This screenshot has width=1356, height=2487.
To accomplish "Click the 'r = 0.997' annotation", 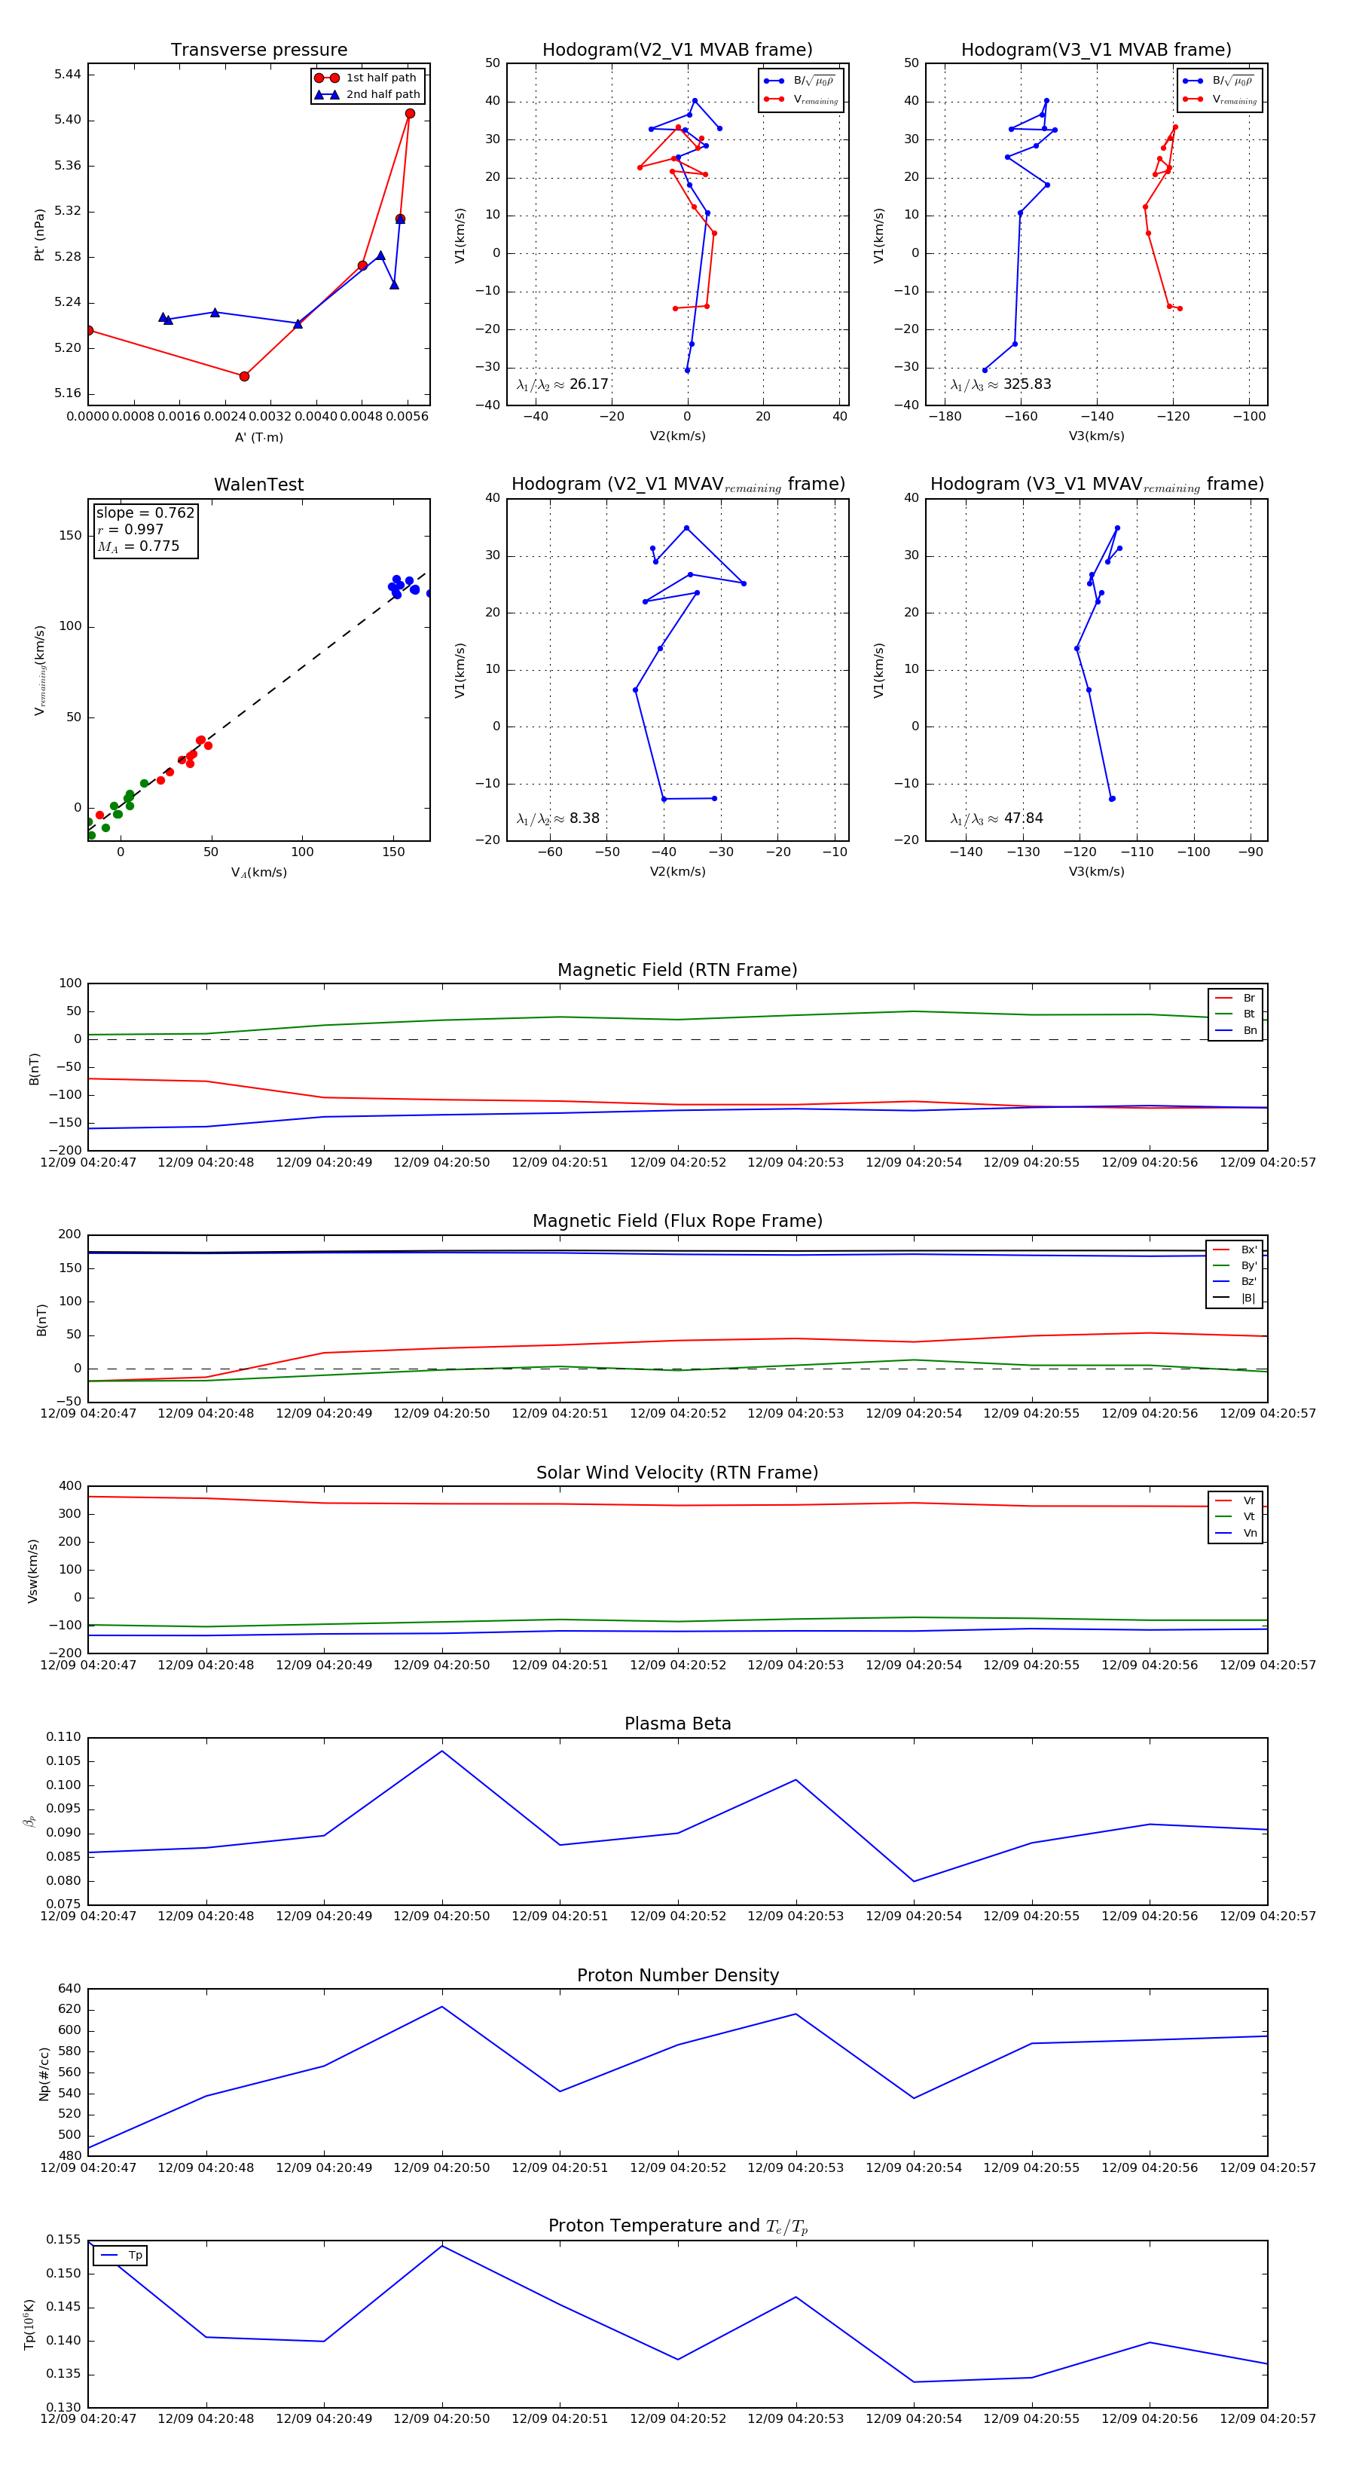I will click(130, 529).
